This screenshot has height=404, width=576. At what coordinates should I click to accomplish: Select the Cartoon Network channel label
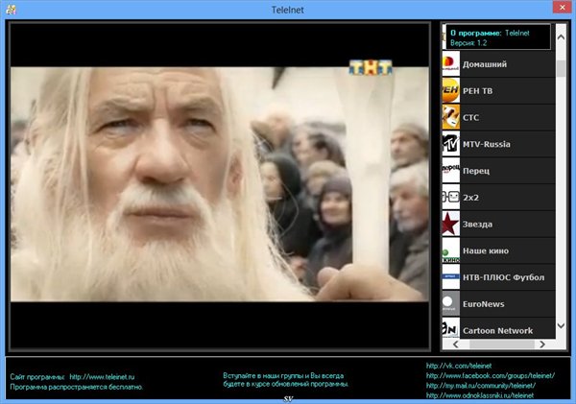497,330
